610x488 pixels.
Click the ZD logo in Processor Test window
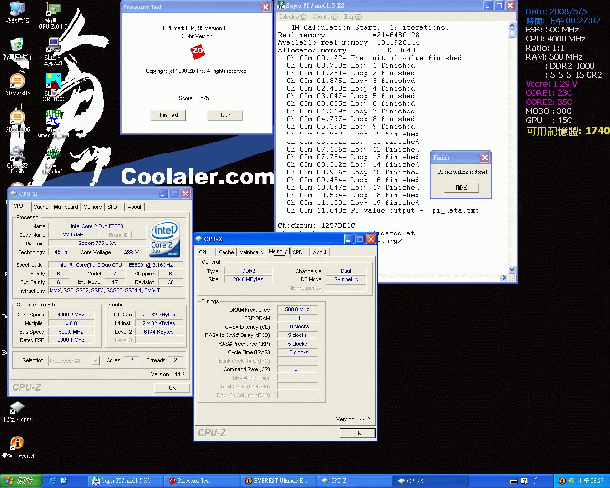pyautogui.click(x=197, y=51)
